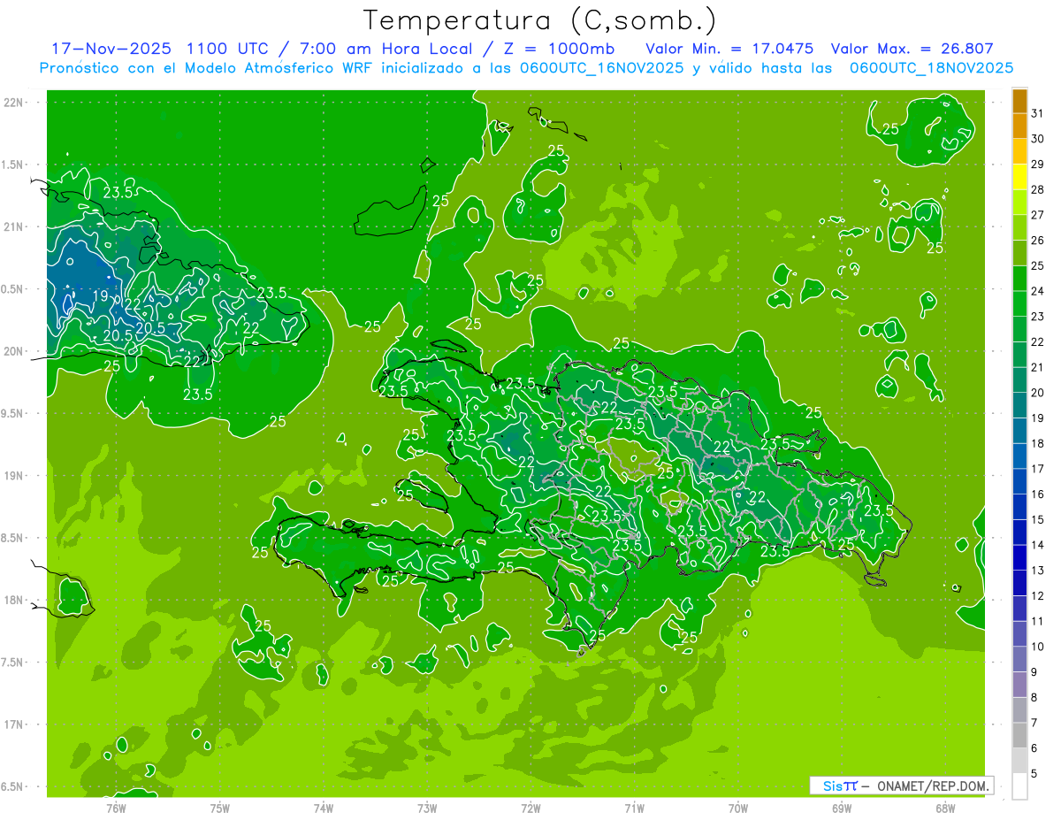Click the 72W longitude axis label

(x=530, y=808)
